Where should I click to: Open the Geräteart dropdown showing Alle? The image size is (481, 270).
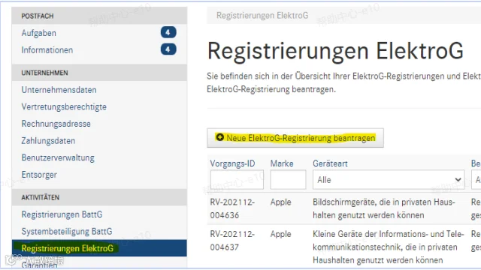point(389,180)
